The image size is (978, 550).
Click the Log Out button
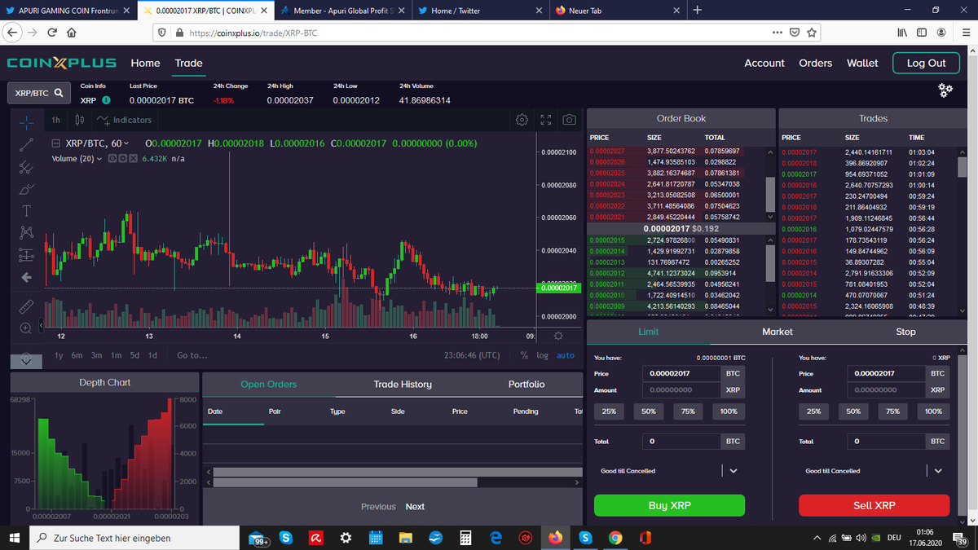point(927,63)
